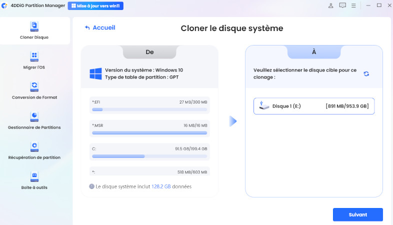Select target Disque 1 (E:)
The image size is (393, 225).
(x=314, y=106)
